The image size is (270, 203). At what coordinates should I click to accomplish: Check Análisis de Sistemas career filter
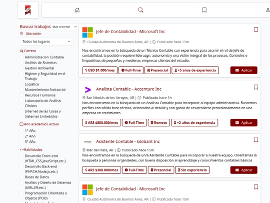(21, 63)
